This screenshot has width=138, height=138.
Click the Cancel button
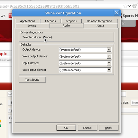coord(87,128)
